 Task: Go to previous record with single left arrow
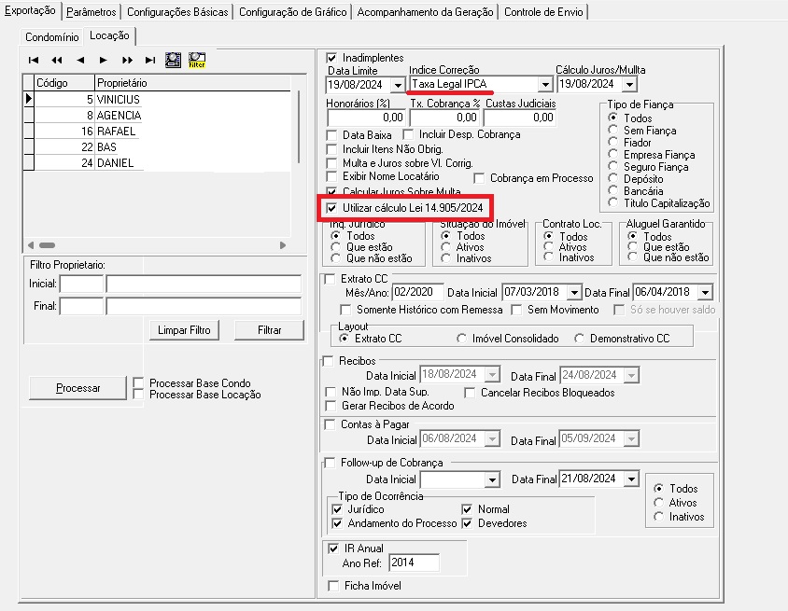pyautogui.click(x=80, y=60)
